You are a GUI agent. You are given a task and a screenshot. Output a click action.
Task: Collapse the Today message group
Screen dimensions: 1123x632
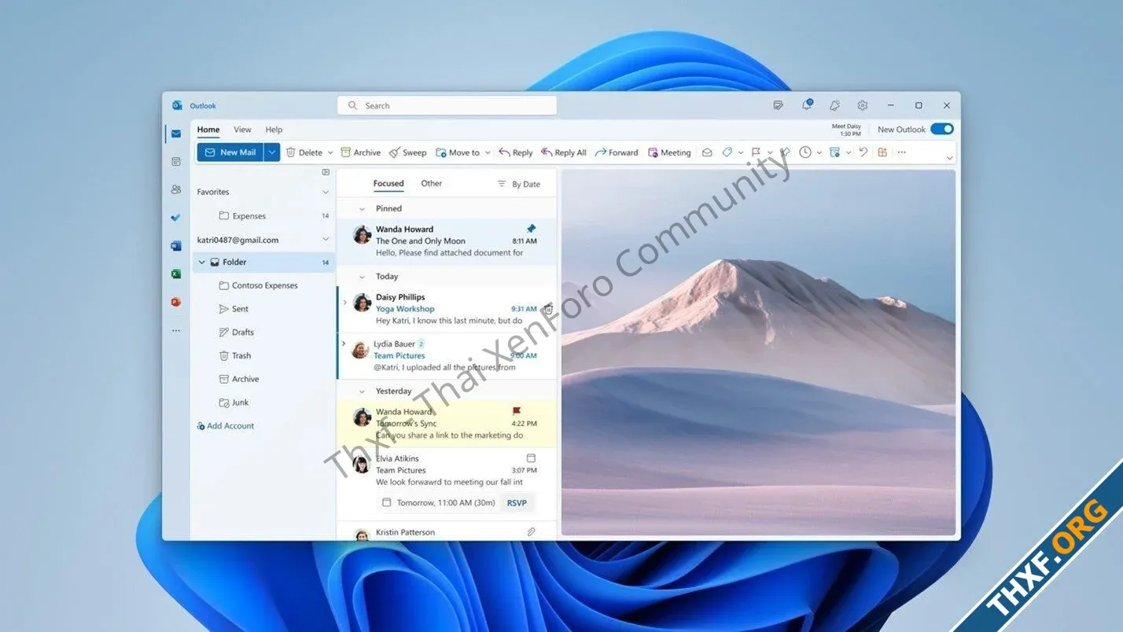[x=362, y=277]
